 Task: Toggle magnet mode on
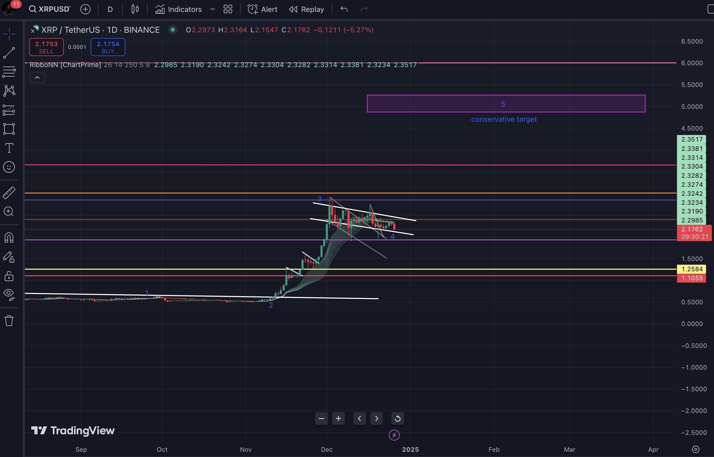point(9,238)
